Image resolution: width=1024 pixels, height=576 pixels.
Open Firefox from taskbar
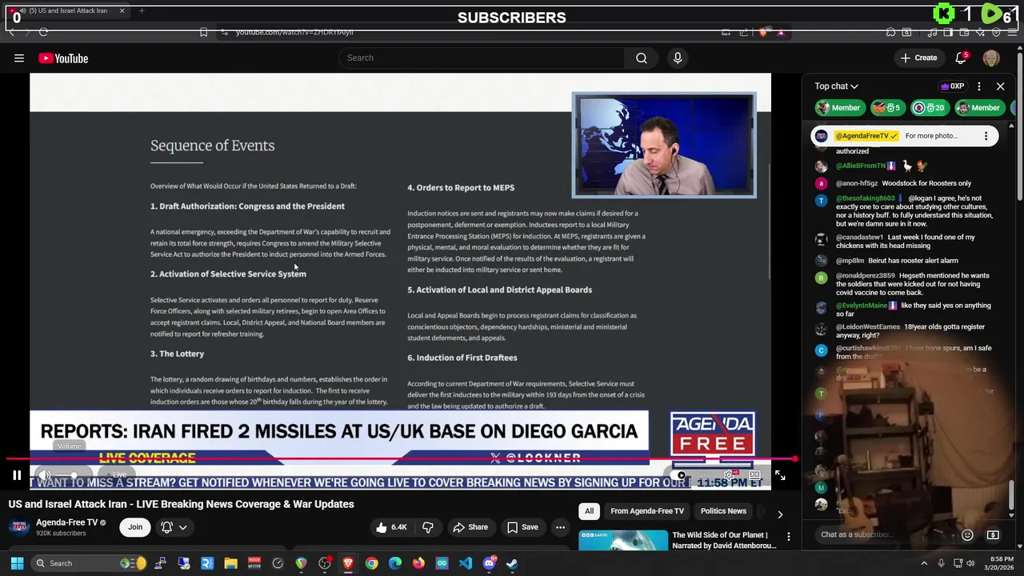(x=418, y=563)
